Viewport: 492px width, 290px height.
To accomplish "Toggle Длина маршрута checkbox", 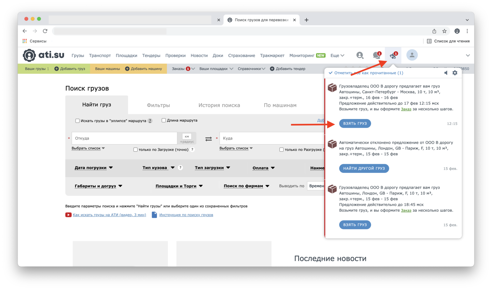I will pos(164,120).
